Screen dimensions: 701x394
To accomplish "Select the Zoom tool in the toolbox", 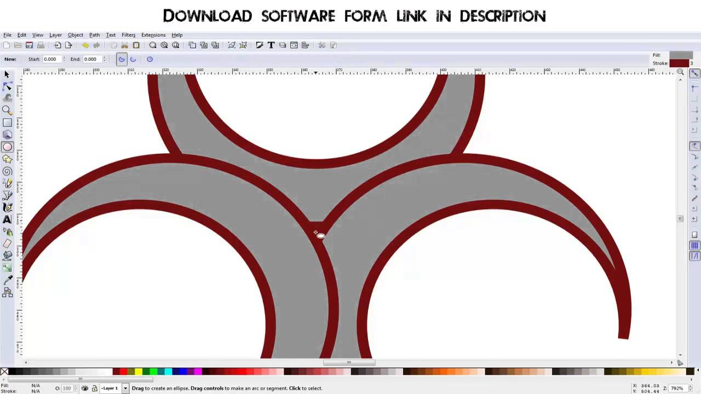I will pyautogui.click(x=8, y=110).
